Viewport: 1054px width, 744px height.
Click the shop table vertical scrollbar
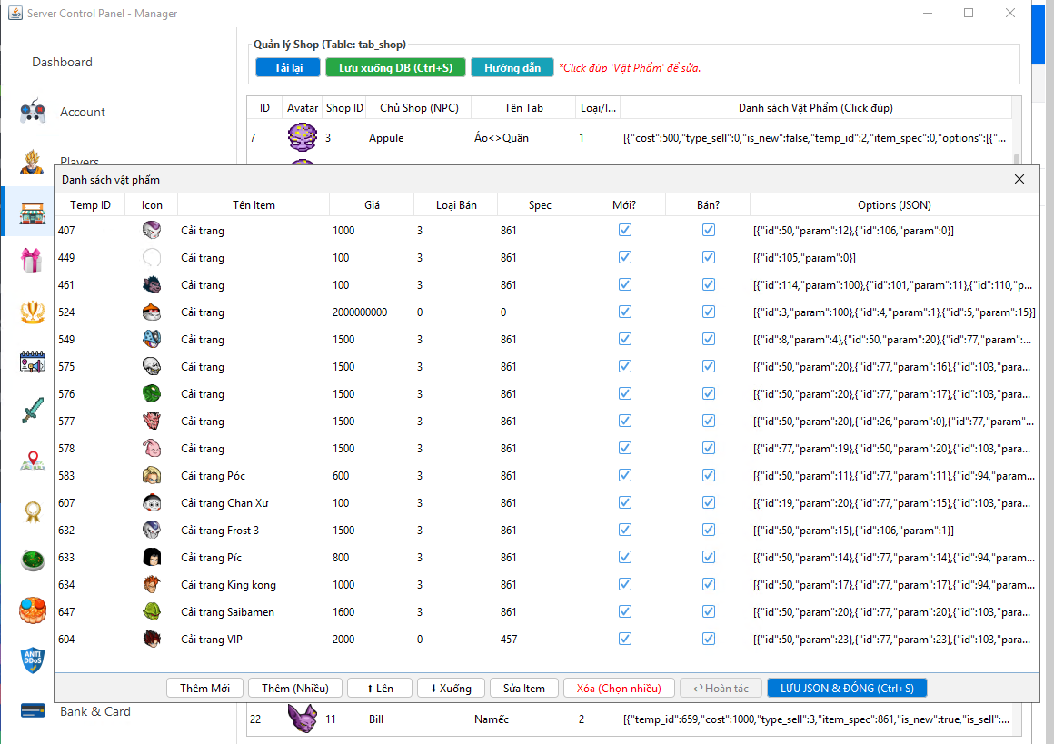click(x=1017, y=159)
